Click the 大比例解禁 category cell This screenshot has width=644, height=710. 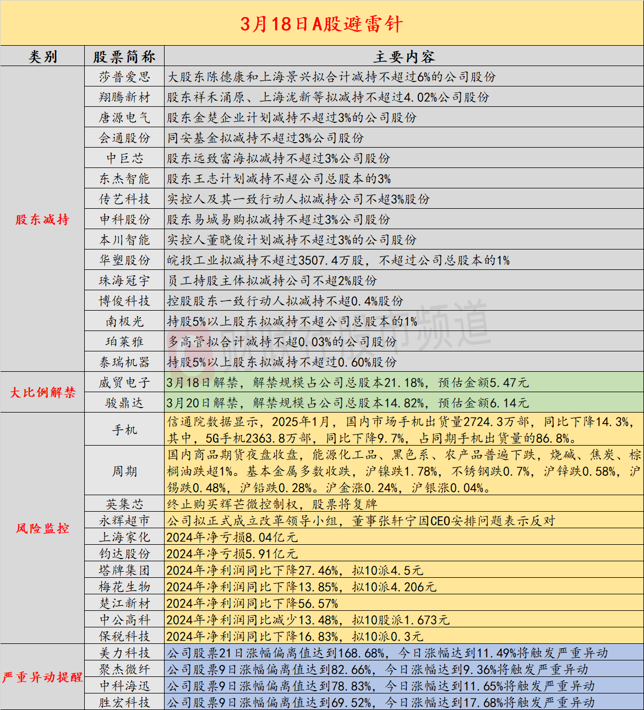coord(42,392)
